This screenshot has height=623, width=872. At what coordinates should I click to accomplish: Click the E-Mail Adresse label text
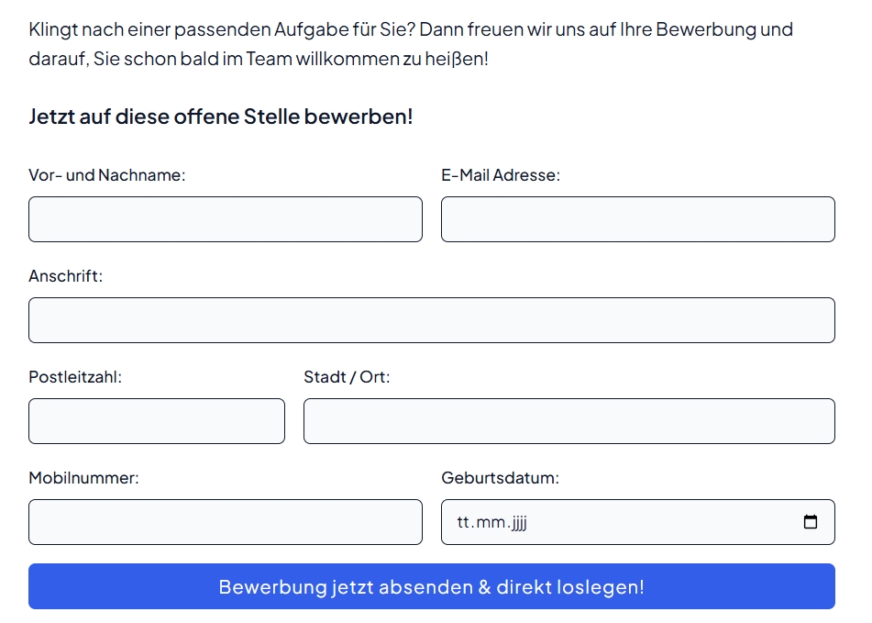tap(501, 174)
